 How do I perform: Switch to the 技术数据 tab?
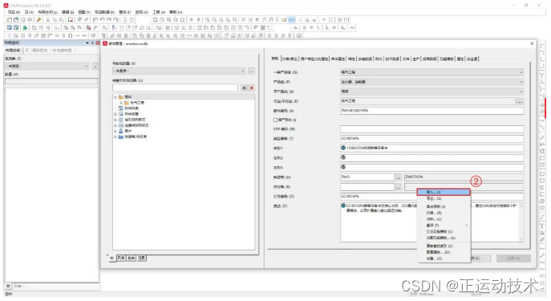point(392,59)
